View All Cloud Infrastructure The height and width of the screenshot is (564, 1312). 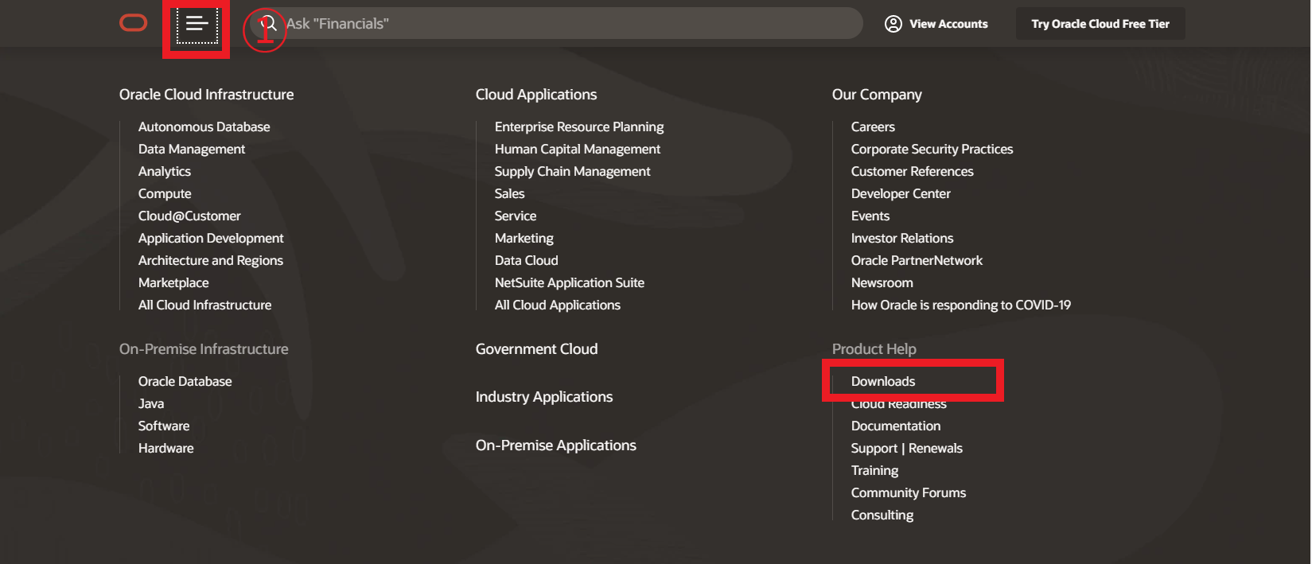pyautogui.click(x=204, y=305)
